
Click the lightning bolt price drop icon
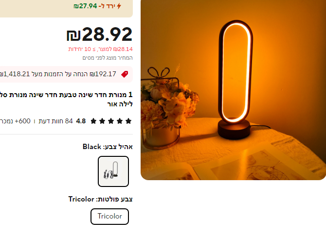(x=119, y=6)
